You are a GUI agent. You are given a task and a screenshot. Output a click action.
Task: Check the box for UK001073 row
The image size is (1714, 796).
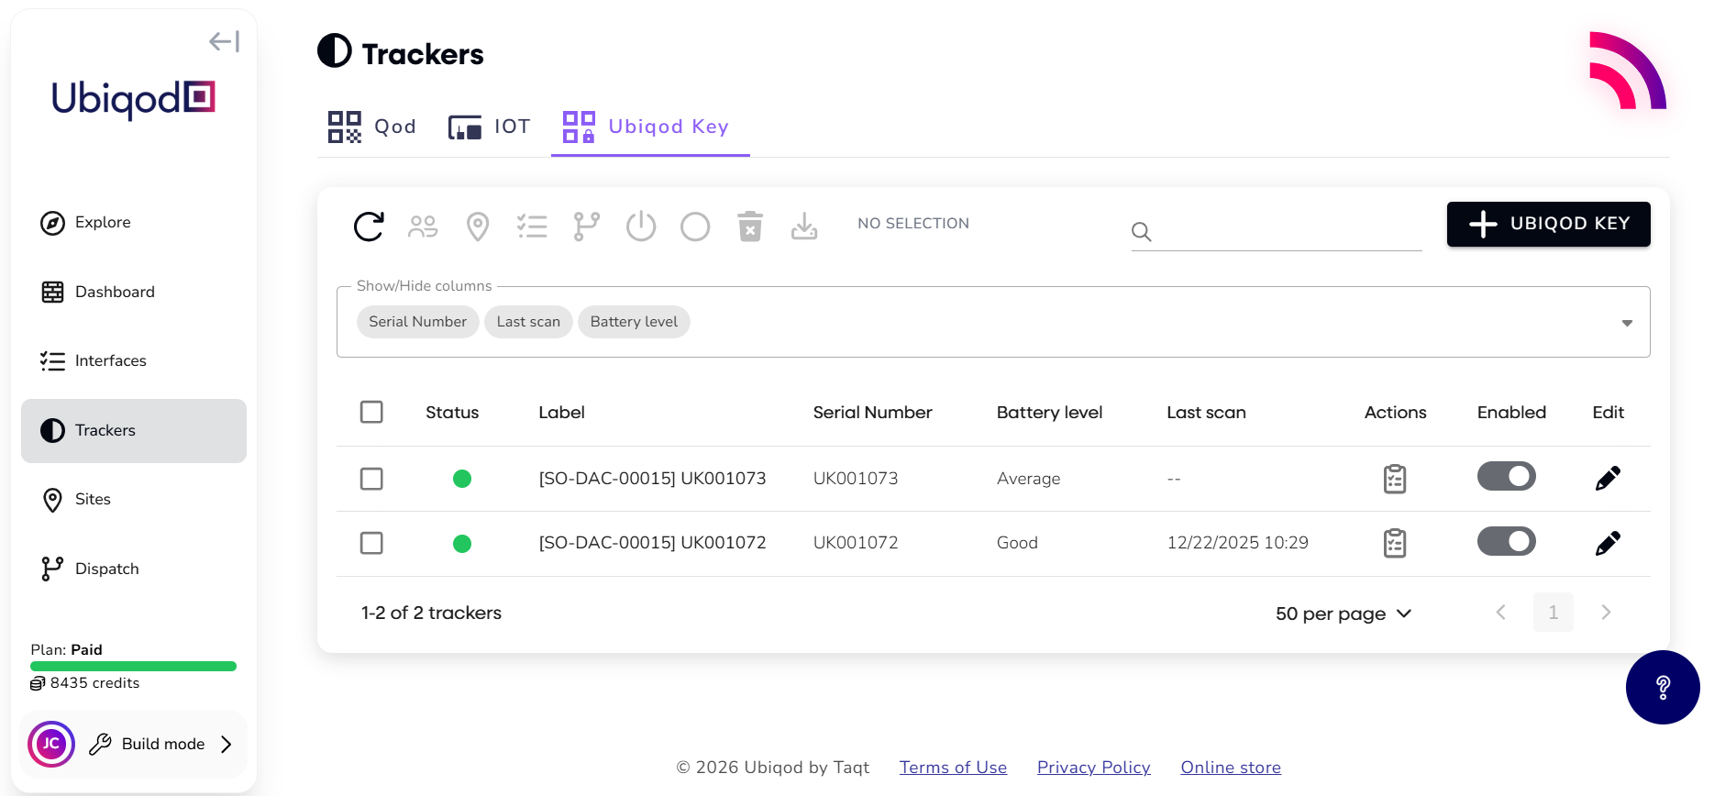click(x=371, y=479)
